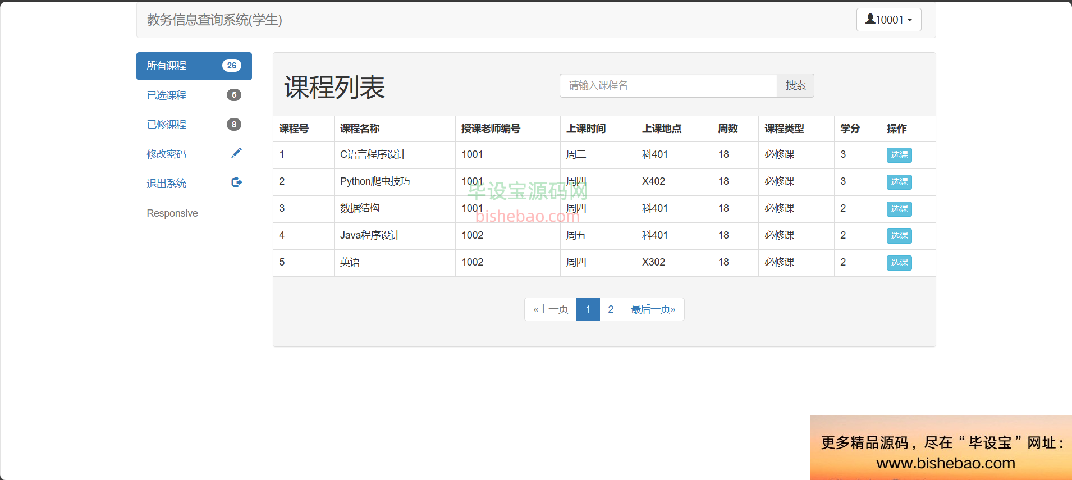Viewport: 1072px width, 480px height.
Task: Click the 英语 course name
Action: tap(350, 262)
